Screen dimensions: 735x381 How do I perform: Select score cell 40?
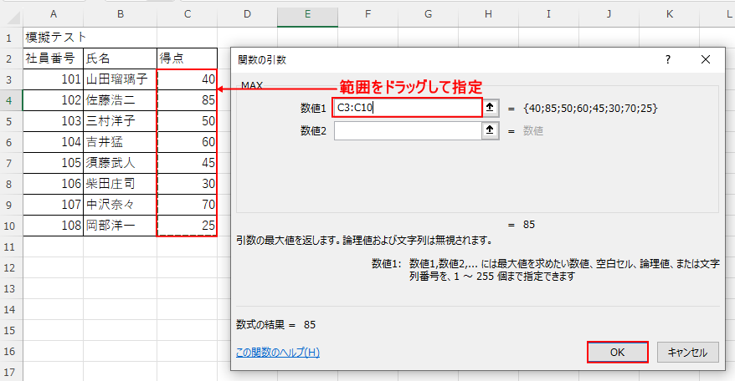tap(188, 79)
